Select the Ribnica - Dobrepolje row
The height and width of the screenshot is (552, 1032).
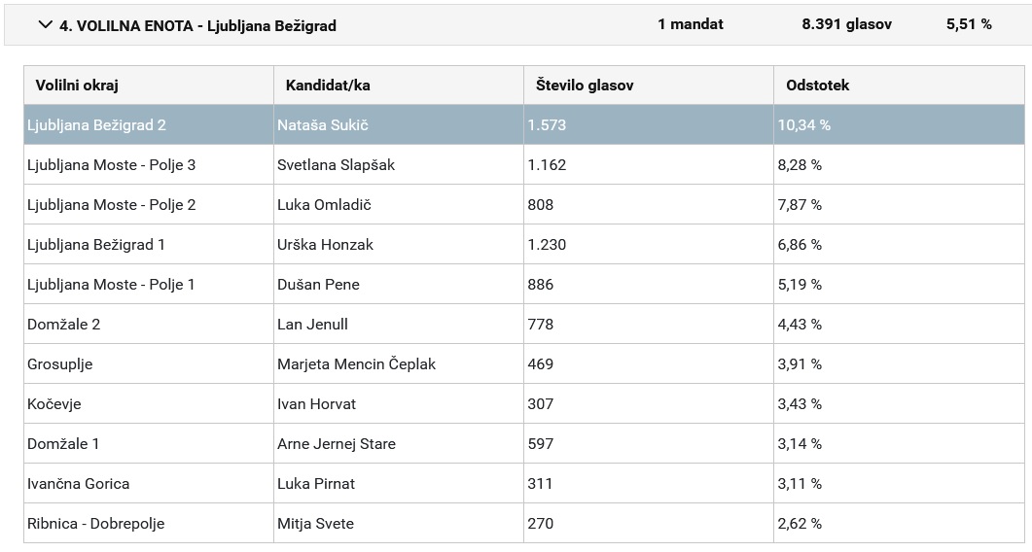[x=96, y=524]
